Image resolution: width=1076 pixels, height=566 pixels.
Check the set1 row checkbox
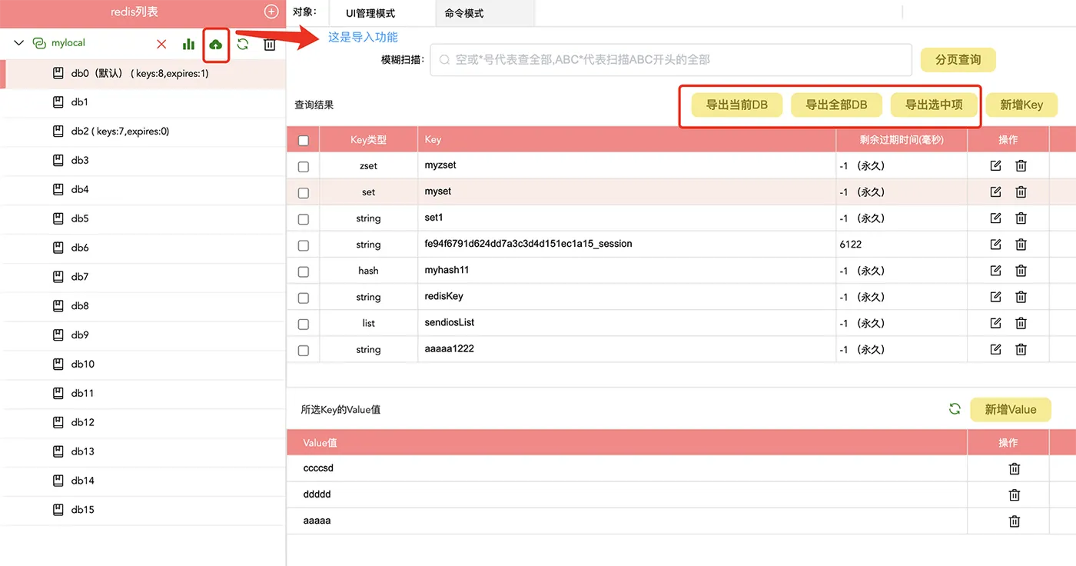coord(304,219)
